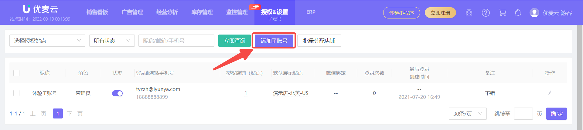Viewport: 583px width, 130px height.
Task: Click 管理员 role cell
Action: (x=83, y=93)
